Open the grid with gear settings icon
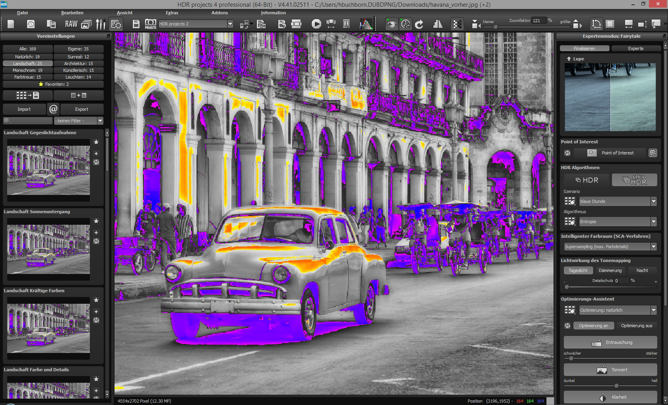Image resolution: width=668 pixels, height=405 pixels. click(x=116, y=24)
